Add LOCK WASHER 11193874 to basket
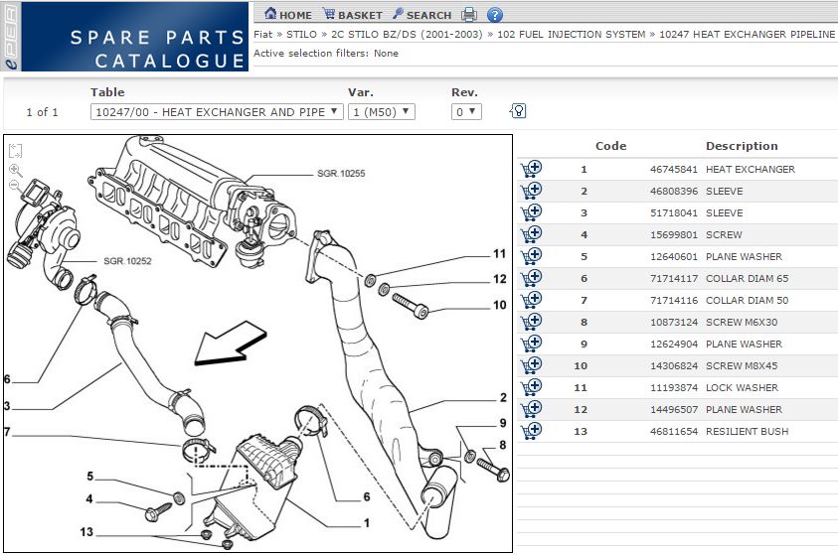838x555 pixels. [531, 388]
